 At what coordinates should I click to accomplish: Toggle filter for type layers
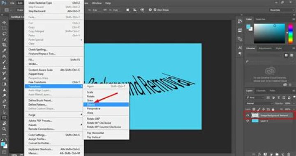(279, 98)
